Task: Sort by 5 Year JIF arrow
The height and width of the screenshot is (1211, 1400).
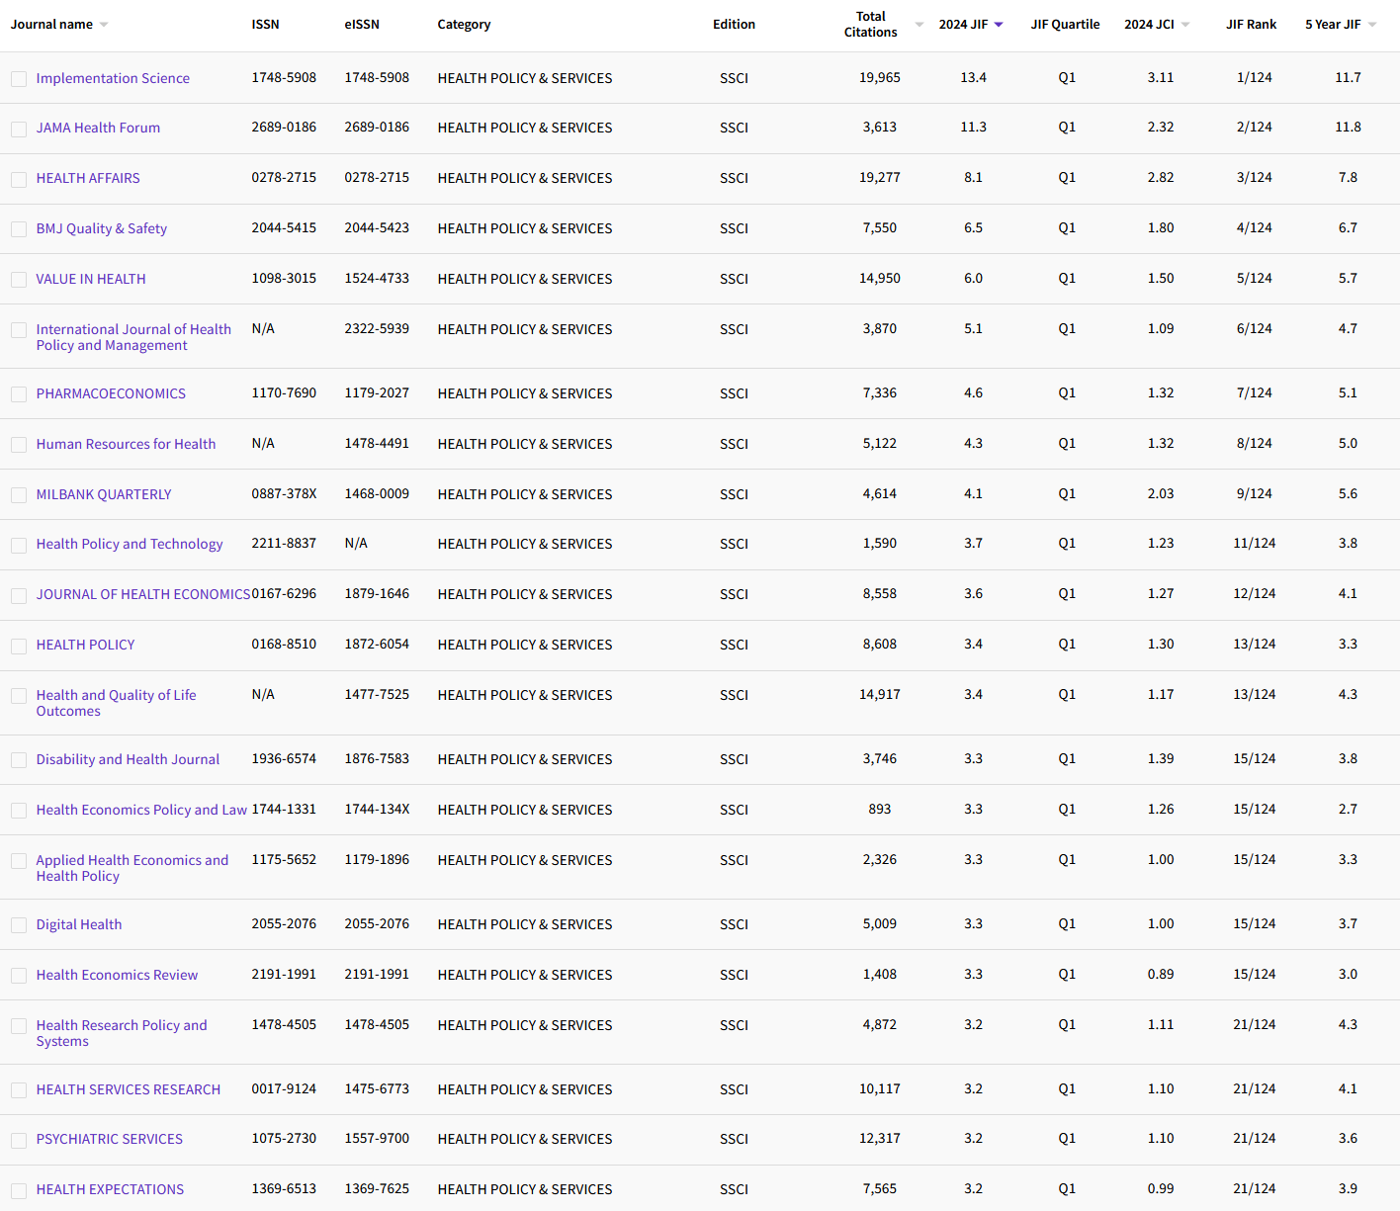Action: (x=1372, y=25)
